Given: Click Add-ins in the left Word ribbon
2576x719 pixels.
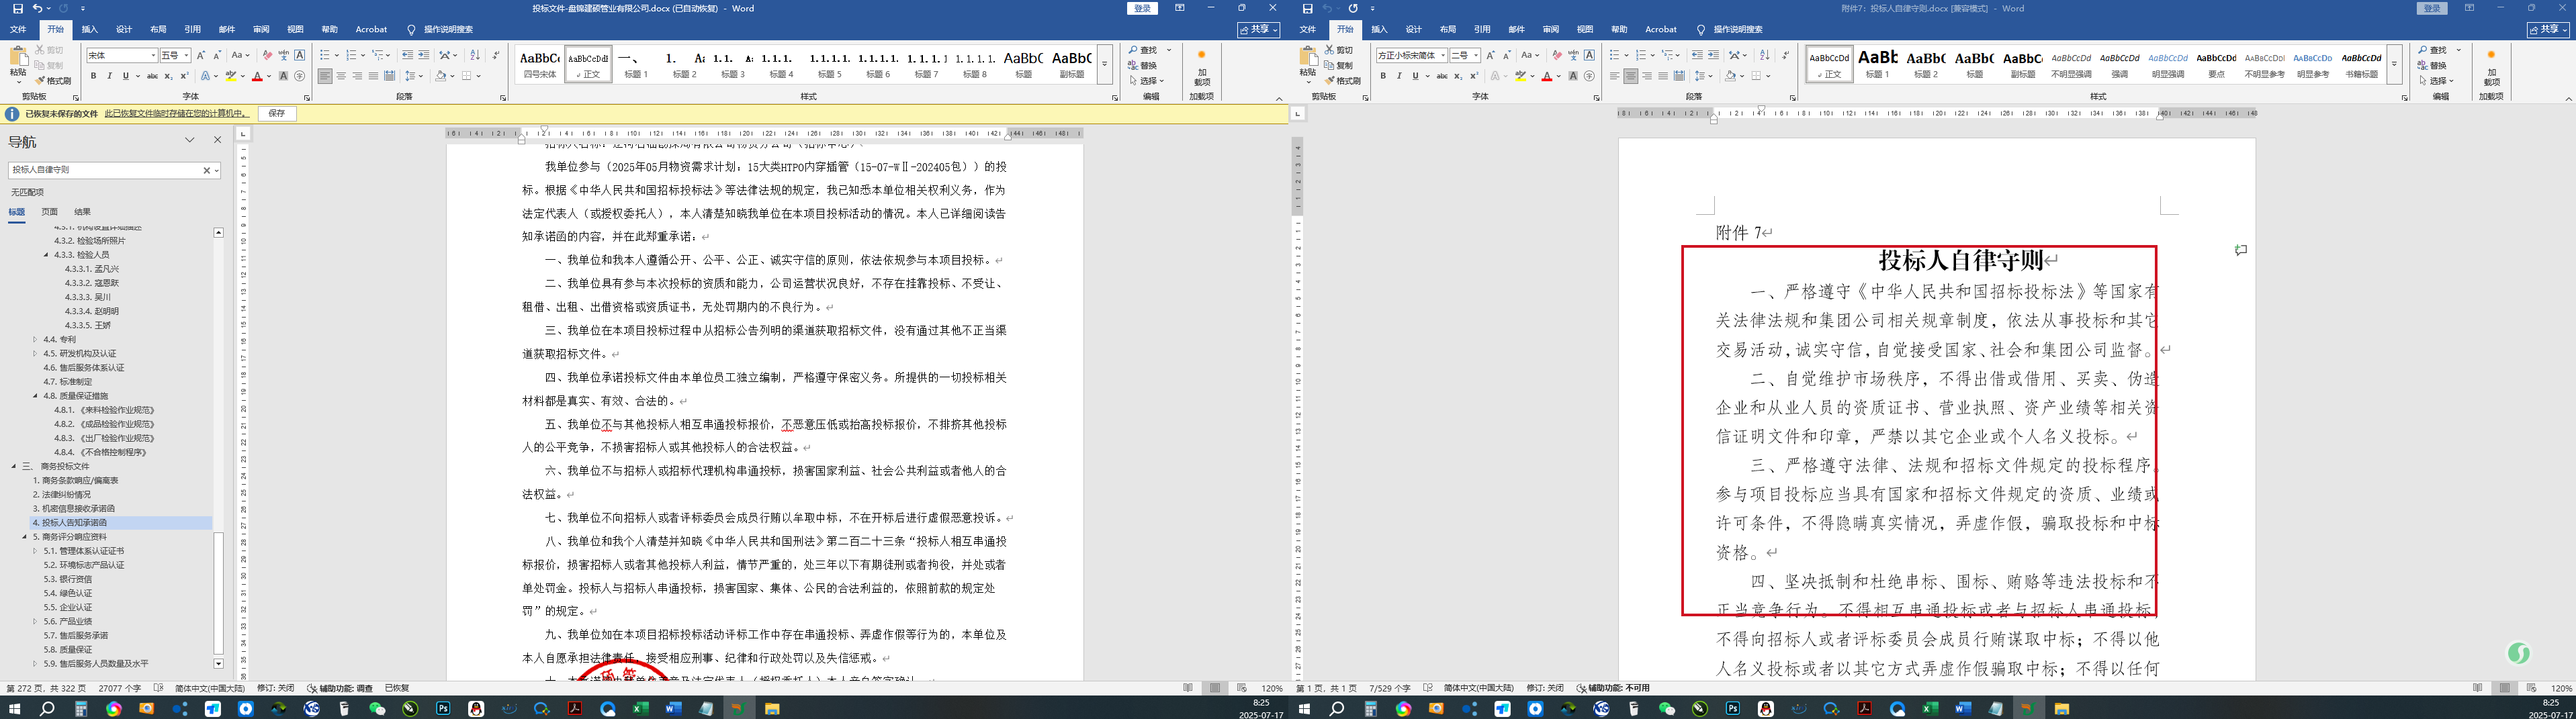Looking at the screenshot, I should 1202,68.
